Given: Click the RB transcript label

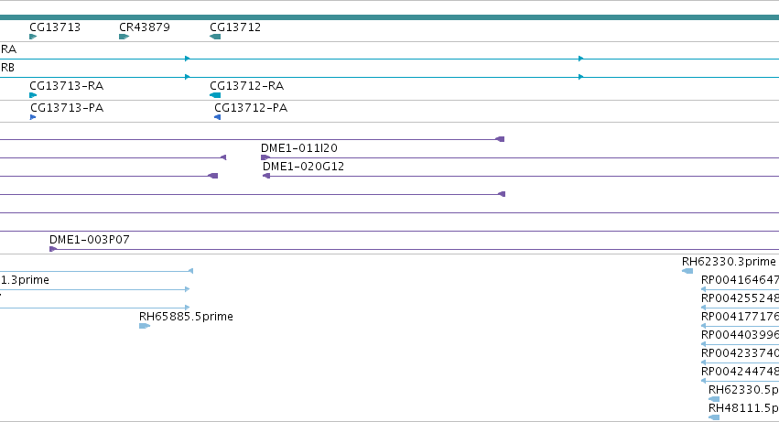Looking at the screenshot, I should pyautogui.click(x=7, y=68).
